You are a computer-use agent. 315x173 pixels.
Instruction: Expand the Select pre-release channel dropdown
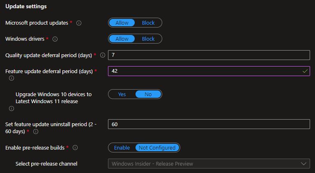(209, 164)
